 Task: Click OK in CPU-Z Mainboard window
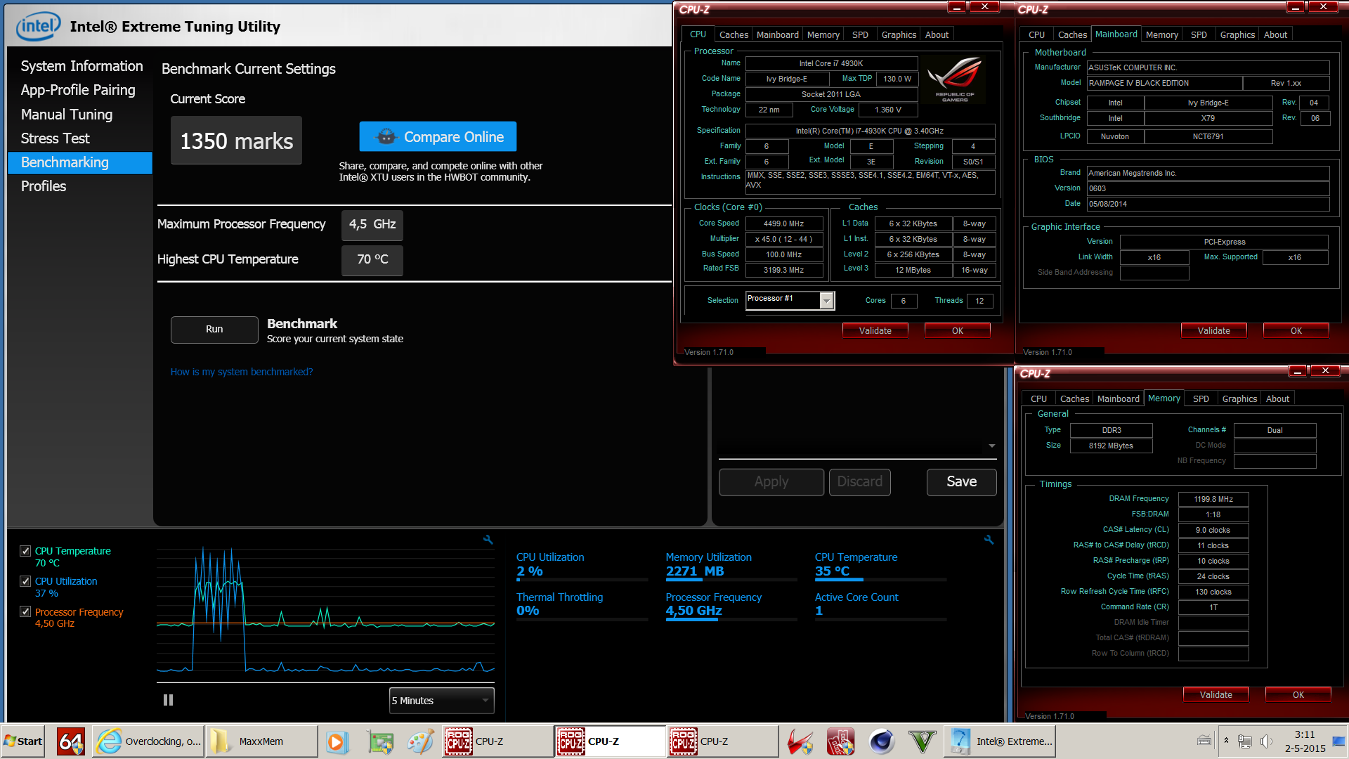click(1296, 330)
